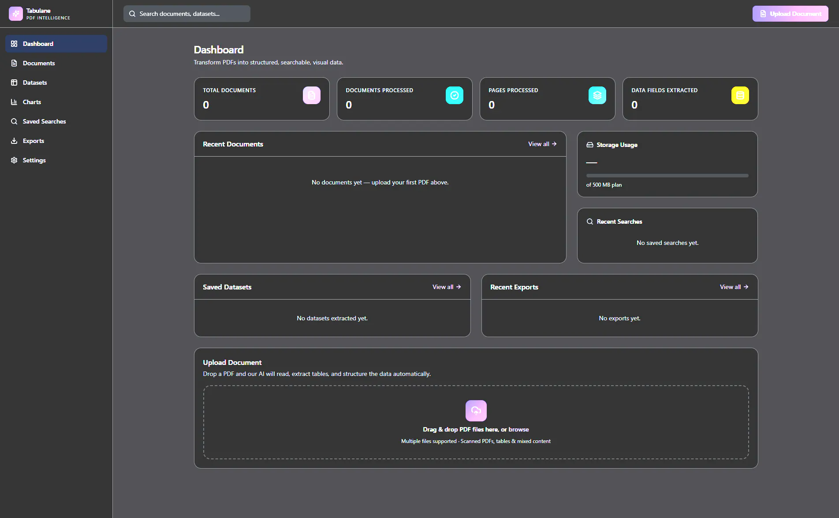This screenshot has height=518, width=839.
Task: Open the Documents menu item
Action: coord(56,63)
